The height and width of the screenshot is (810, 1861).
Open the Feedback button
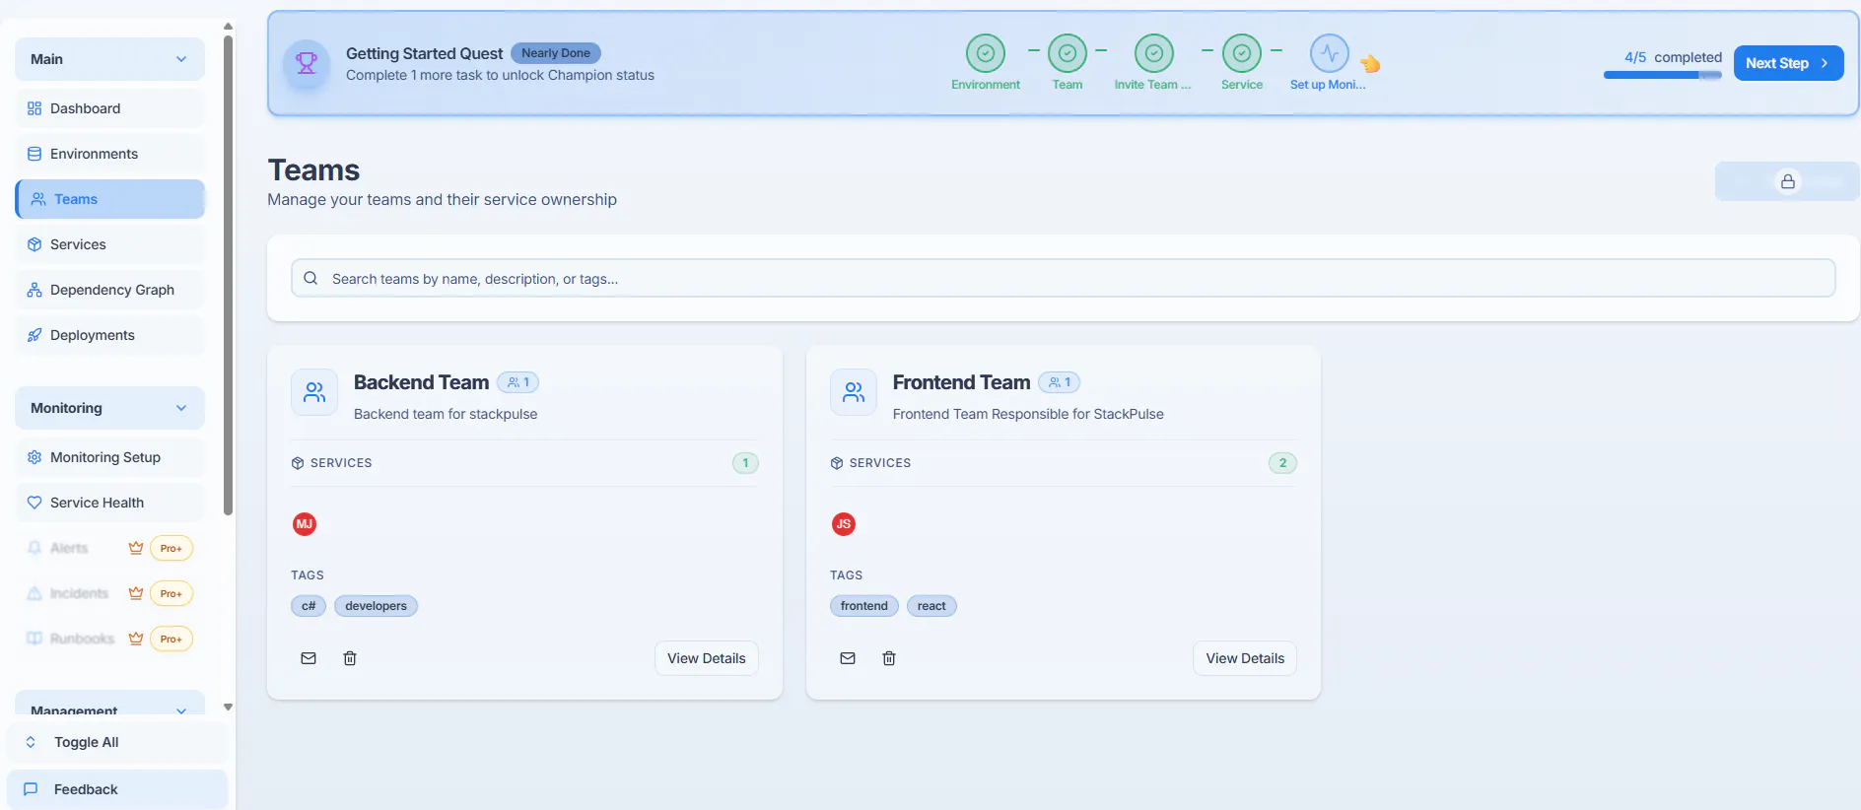pos(117,789)
